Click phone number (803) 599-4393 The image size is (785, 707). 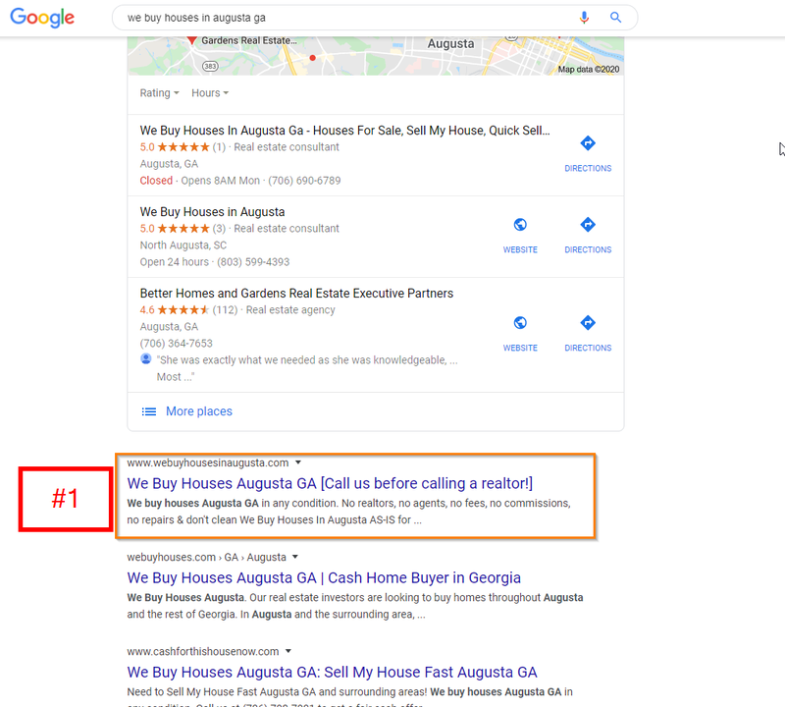[253, 262]
